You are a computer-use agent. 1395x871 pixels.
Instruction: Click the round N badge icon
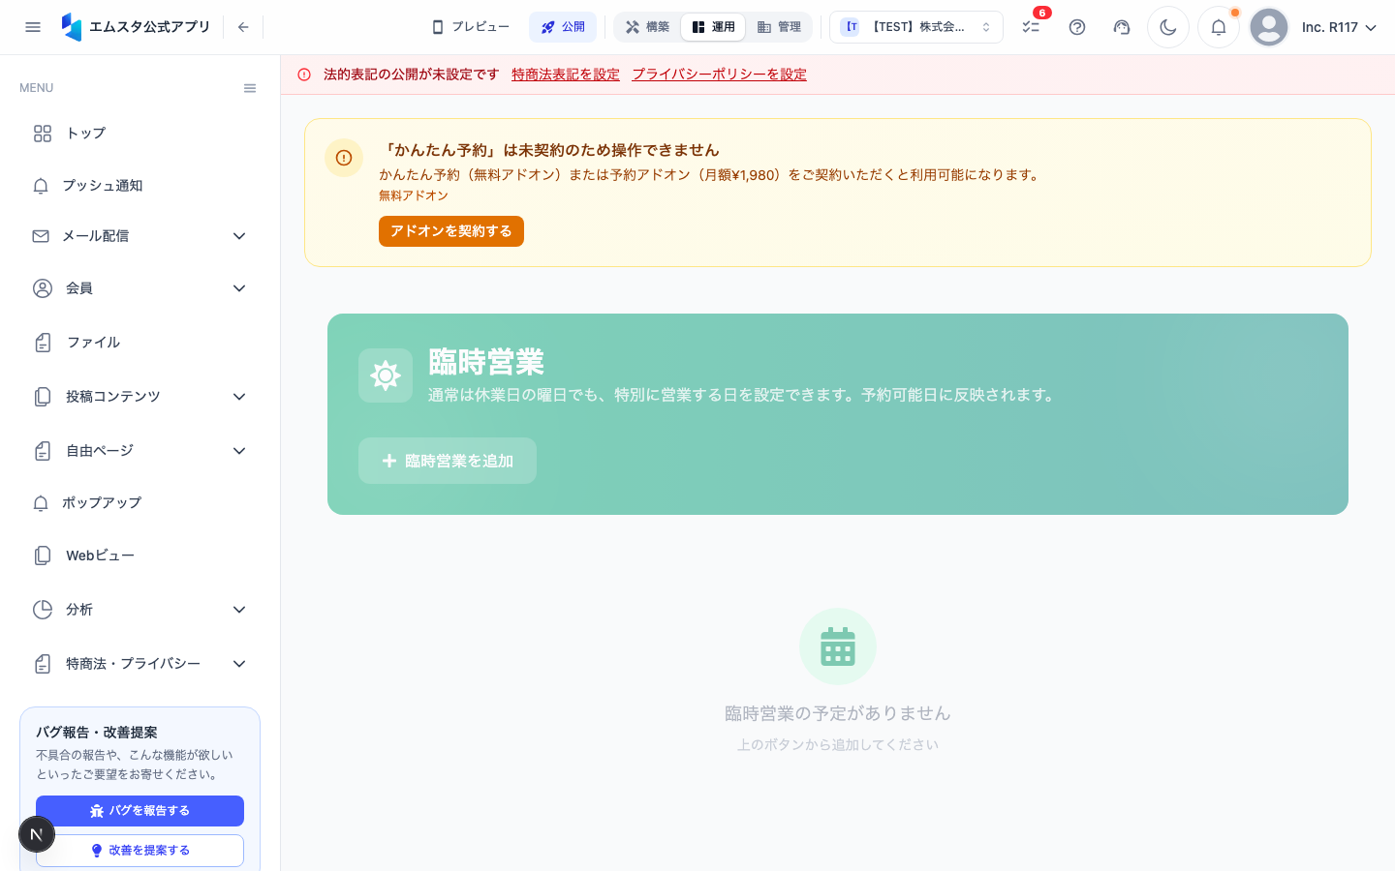click(x=37, y=834)
